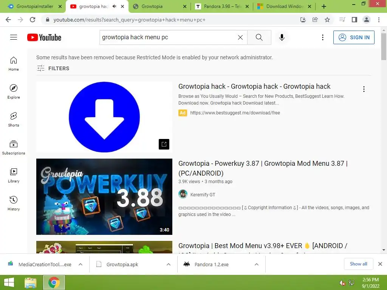Screen dimensions: 387x290
Task: Clear the search query with X
Action: [x=240, y=37]
